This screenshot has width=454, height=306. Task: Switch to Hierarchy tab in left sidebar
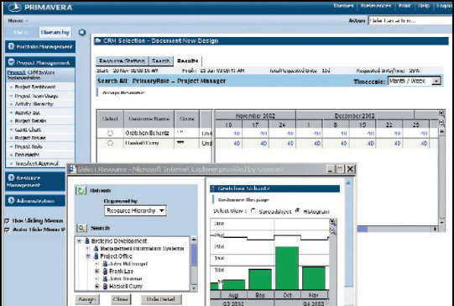point(55,32)
